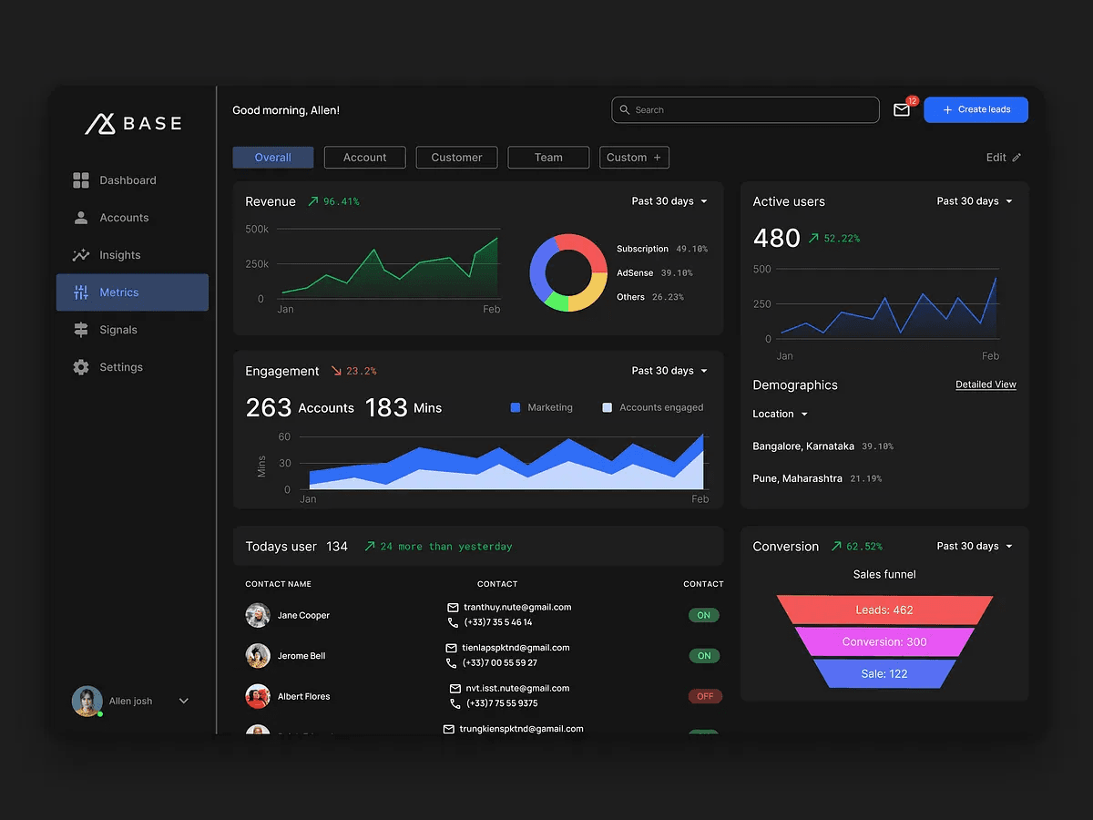Screen dimensions: 1093x820
Task: Select Metrics in the sidebar menu
Action: [132, 292]
